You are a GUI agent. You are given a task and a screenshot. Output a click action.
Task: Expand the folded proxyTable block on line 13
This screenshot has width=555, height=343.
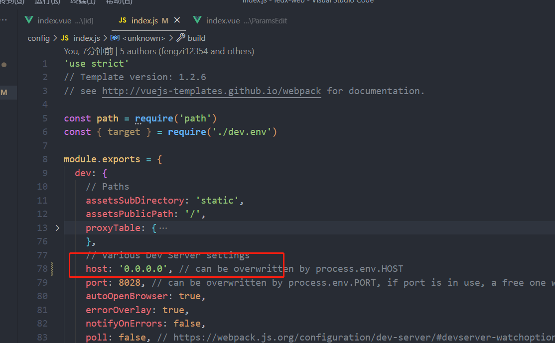click(x=57, y=228)
